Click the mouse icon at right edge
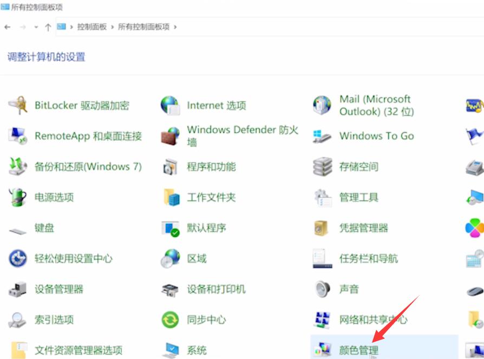Viewport: 484px width, 359px height. tap(475, 291)
